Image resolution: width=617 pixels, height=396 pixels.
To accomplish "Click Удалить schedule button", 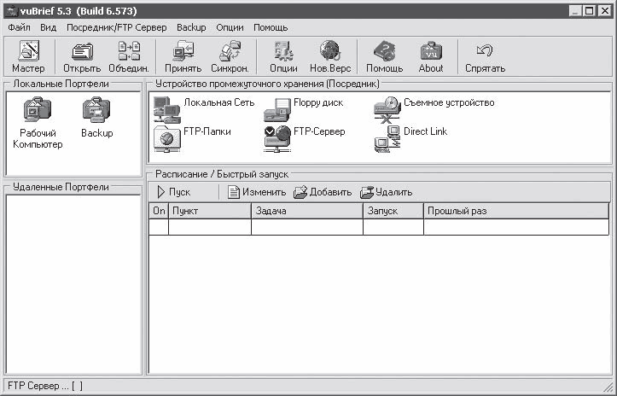I will click(x=387, y=192).
